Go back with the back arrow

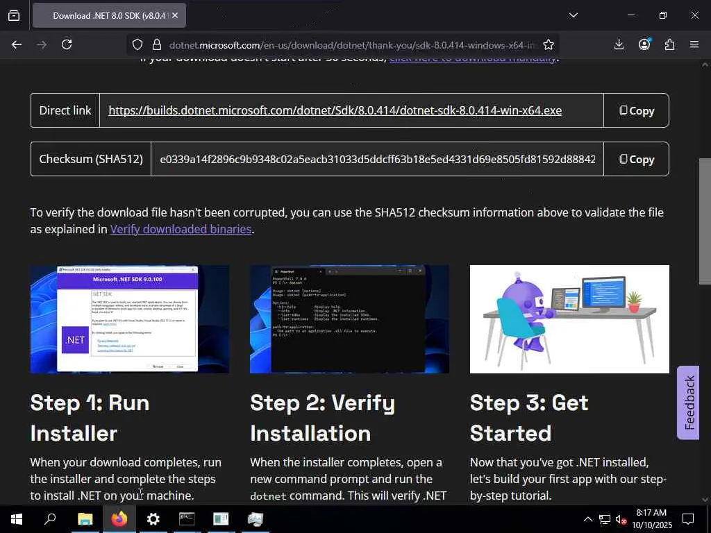[x=17, y=44]
